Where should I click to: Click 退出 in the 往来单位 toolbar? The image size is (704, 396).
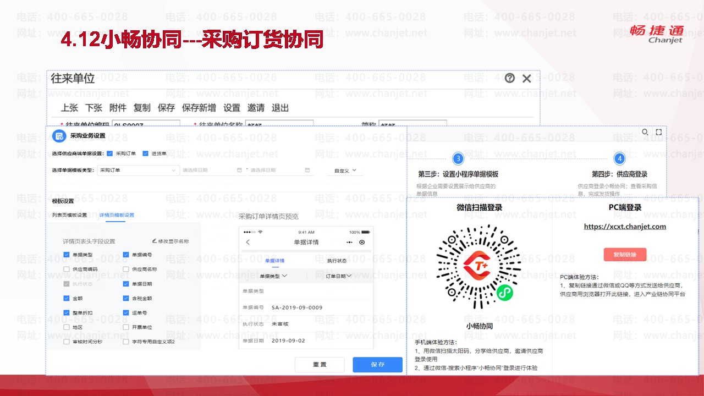(280, 108)
